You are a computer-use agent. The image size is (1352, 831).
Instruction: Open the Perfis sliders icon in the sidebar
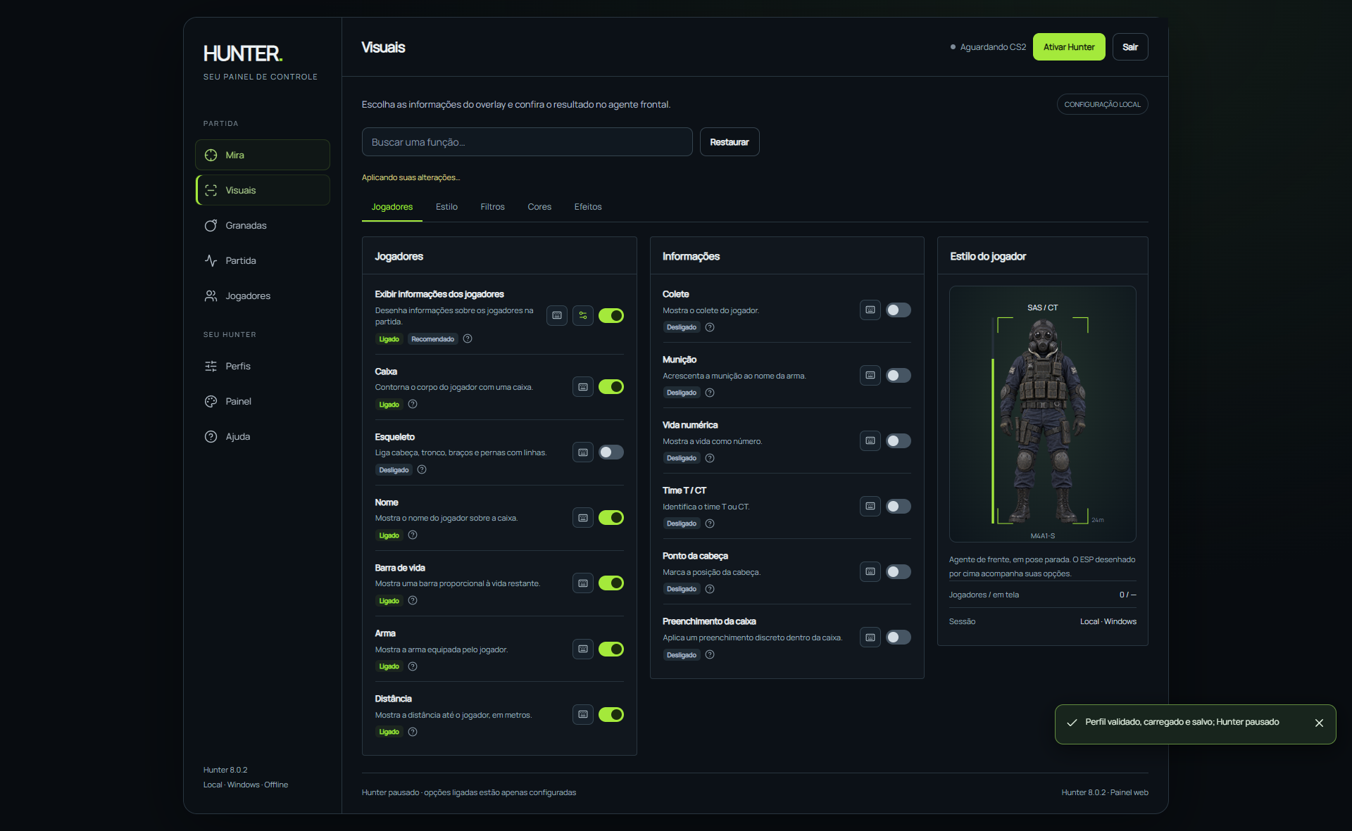tap(211, 366)
